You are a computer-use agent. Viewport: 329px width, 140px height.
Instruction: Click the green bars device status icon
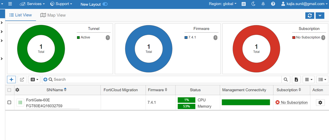(x=20, y=103)
